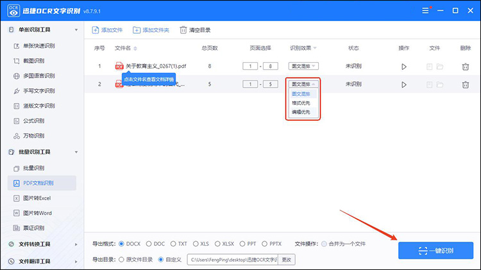Open the 识别效果 column header dropdown

tap(315, 48)
